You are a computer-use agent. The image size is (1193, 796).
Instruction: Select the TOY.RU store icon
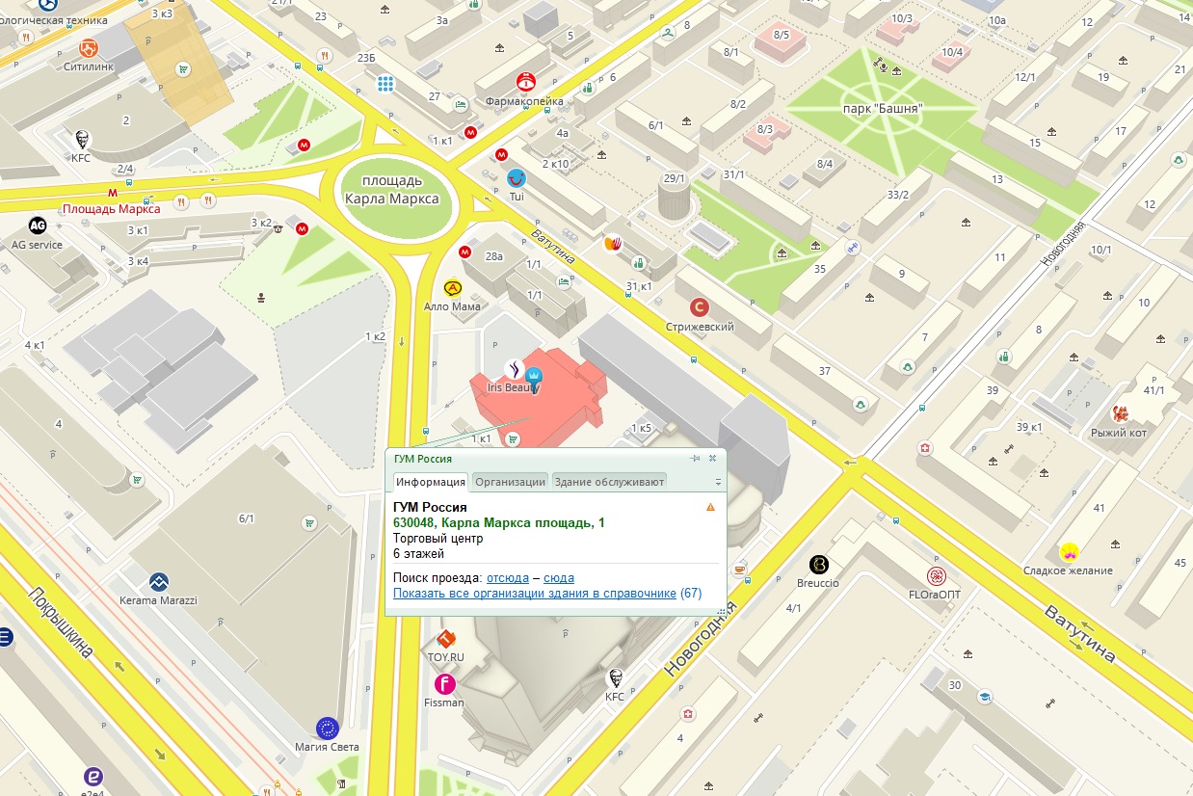coord(445,638)
